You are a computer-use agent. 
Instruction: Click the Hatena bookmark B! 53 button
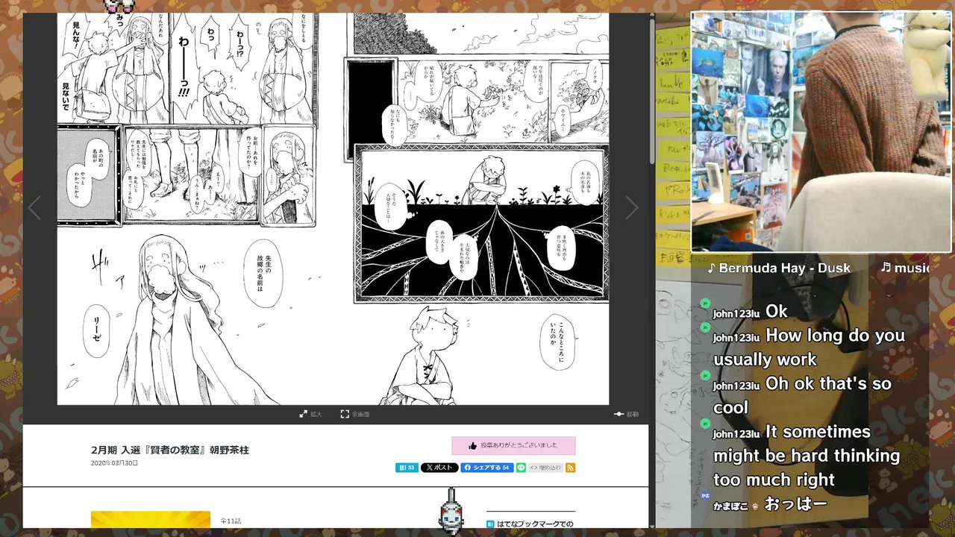click(407, 468)
